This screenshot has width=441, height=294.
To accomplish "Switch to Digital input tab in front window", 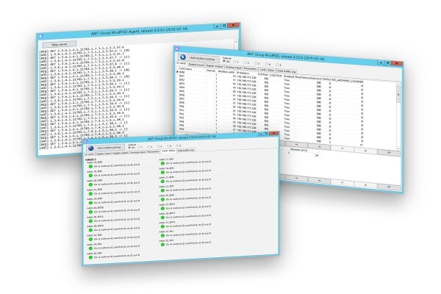I will point(104,154).
